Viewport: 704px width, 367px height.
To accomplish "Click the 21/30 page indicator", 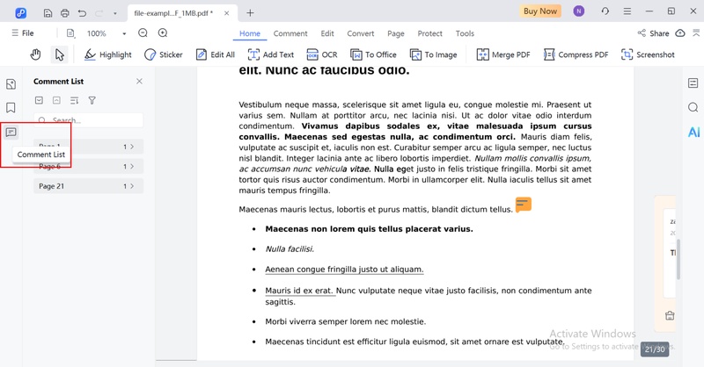I will 655,349.
